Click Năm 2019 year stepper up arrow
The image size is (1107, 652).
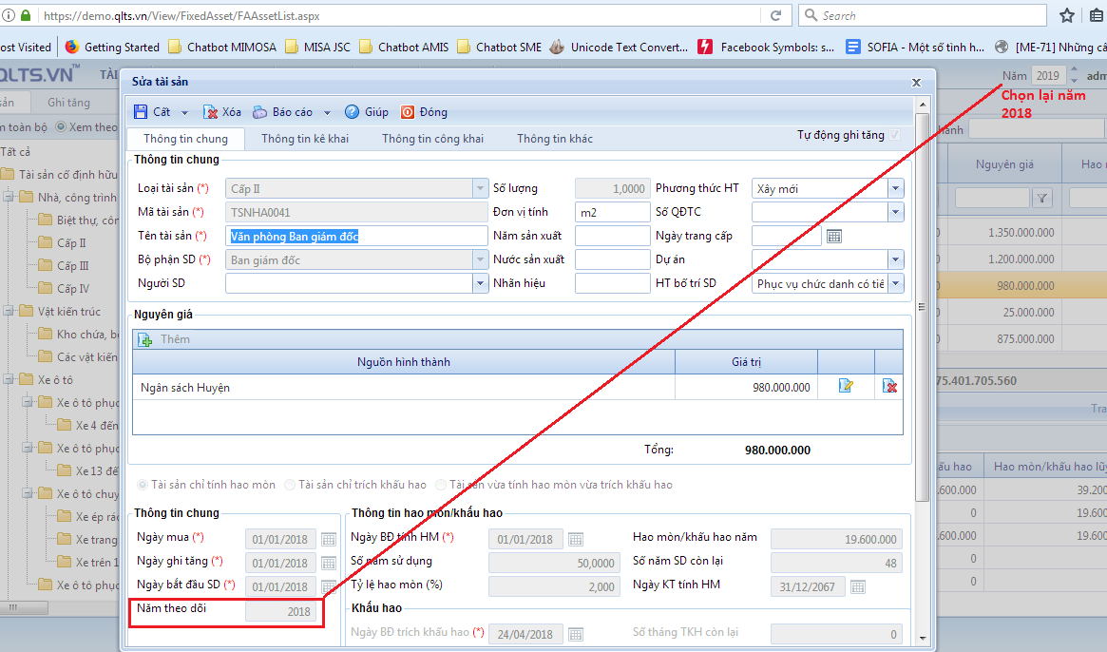pos(1074,70)
